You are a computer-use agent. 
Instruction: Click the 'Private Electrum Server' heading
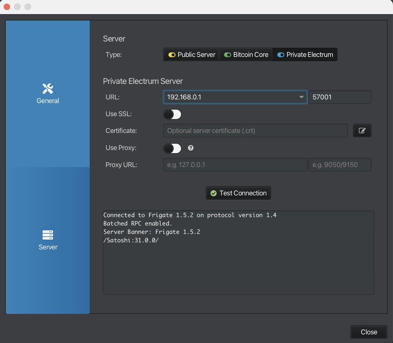point(143,81)
